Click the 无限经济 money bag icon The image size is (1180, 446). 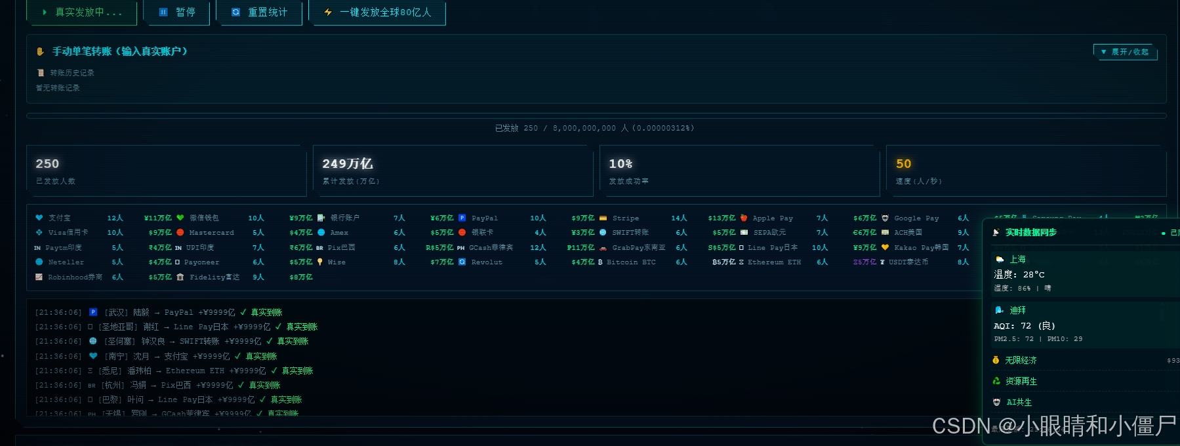tap(996, 360)
